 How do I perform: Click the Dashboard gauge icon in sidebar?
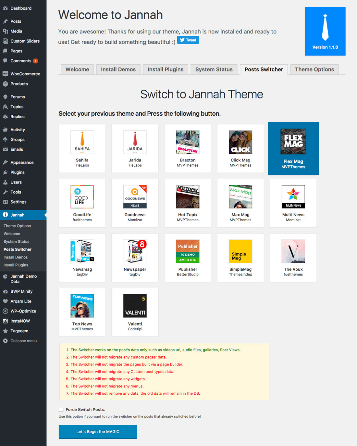tap(5, 8)
